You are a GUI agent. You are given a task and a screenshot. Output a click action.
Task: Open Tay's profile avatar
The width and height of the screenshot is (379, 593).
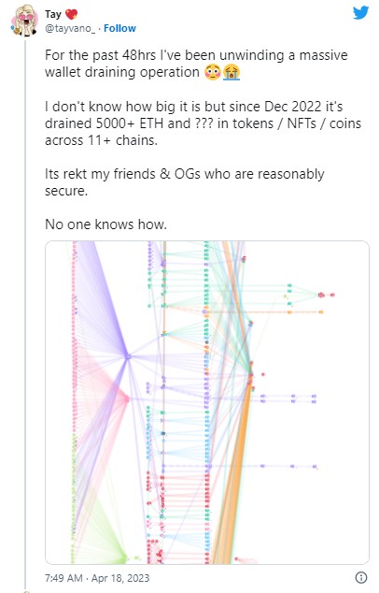(x=23, y=22)
